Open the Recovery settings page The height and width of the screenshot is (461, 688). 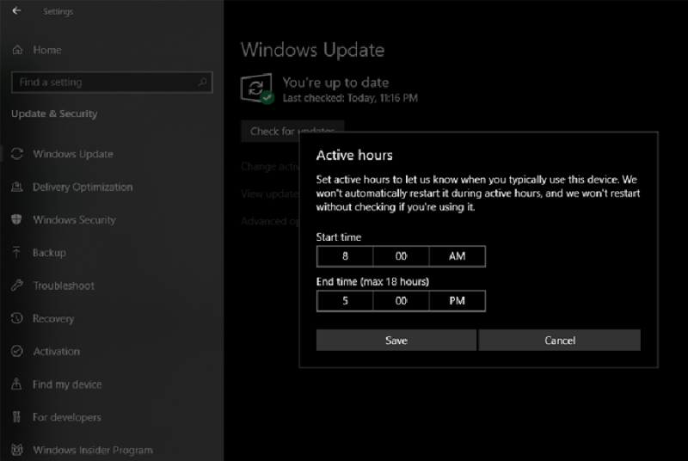coord(53,318)
